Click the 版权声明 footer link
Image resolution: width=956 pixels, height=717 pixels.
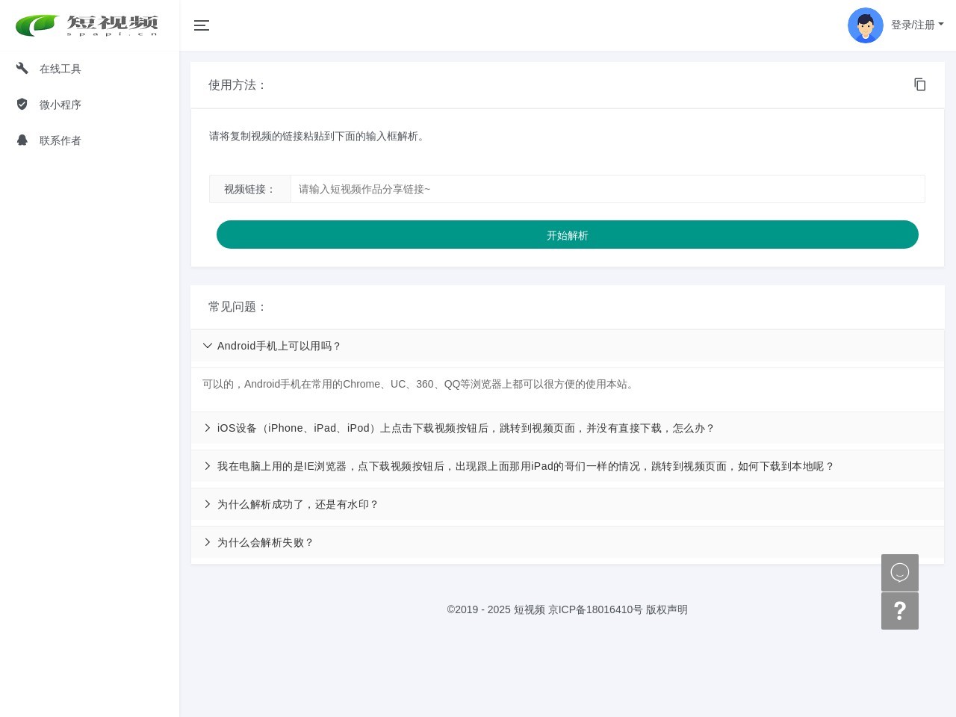(666, 609)
